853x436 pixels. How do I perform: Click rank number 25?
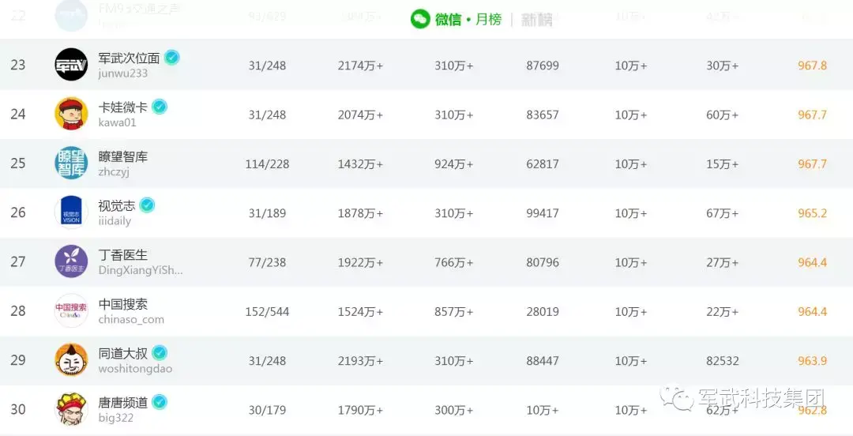(x=18, y=163)
